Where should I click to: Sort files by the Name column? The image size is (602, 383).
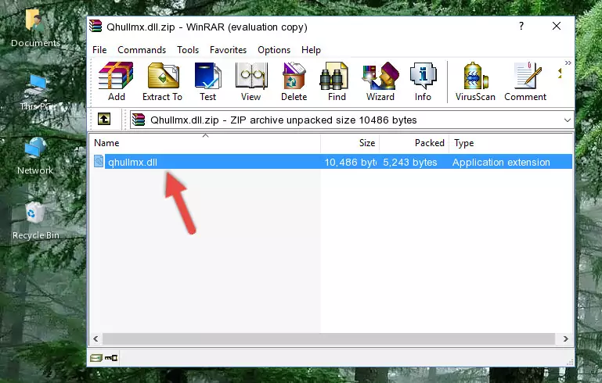click(x=205, y=143)
